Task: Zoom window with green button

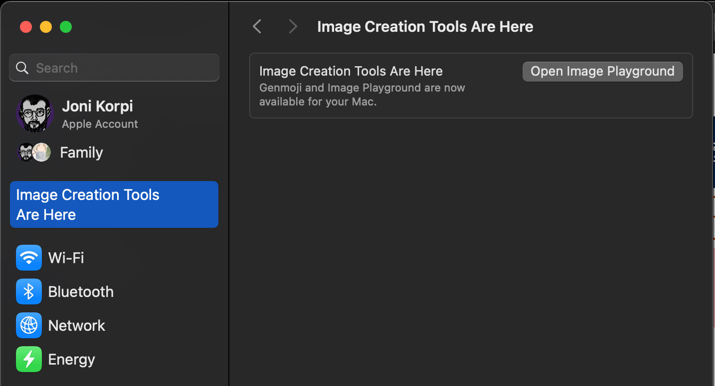Action: (x=66, y=27)
